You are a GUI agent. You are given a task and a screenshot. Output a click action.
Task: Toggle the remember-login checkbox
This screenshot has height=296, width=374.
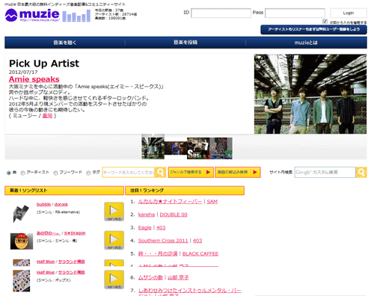point(325,22)
